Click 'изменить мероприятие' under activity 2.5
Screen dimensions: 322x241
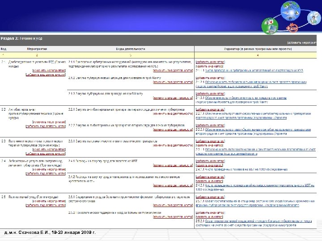[49, 201]
